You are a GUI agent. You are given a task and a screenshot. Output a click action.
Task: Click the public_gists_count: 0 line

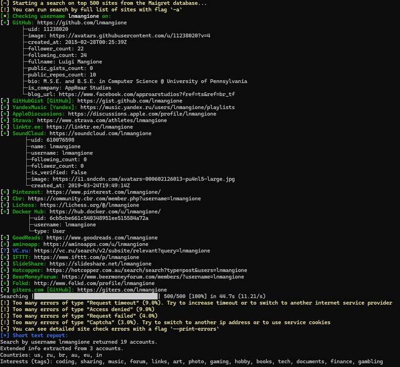pyautogui.click(x=60, y=68)
